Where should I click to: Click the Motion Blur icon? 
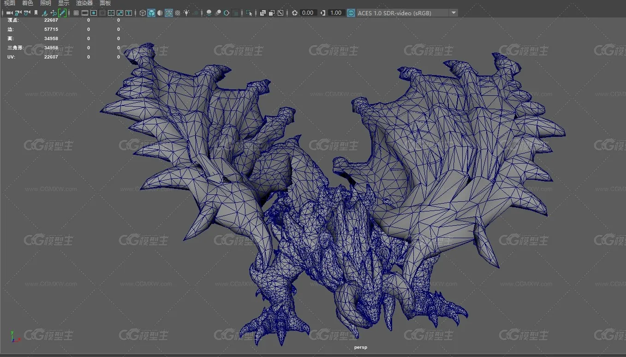pos(218,13)
